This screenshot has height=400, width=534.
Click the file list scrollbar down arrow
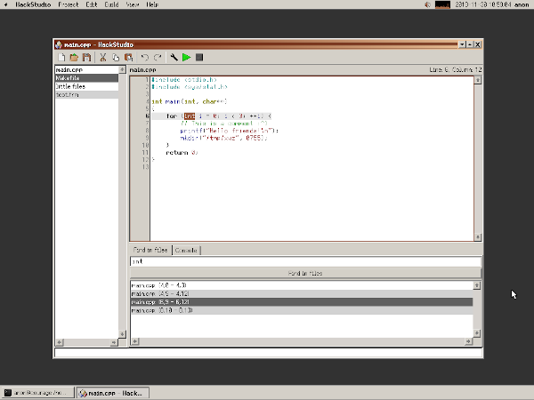click(122, 334)
